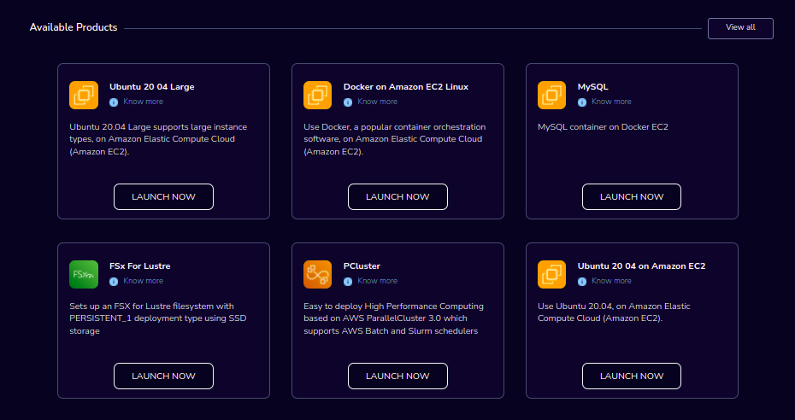Click the info icon under MySQL
The height and width of the screenshot is (420, 795).
coord(582,102)
